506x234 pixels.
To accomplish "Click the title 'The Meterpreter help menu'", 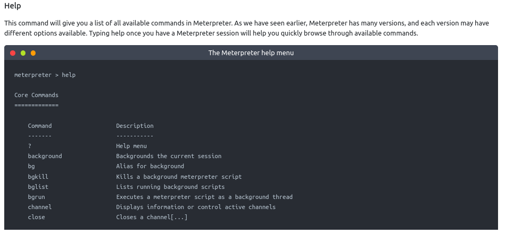I will coord(251,53).
